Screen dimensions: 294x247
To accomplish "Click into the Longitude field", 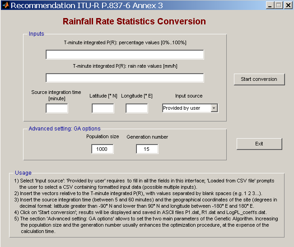I will (x=136, y=108).
